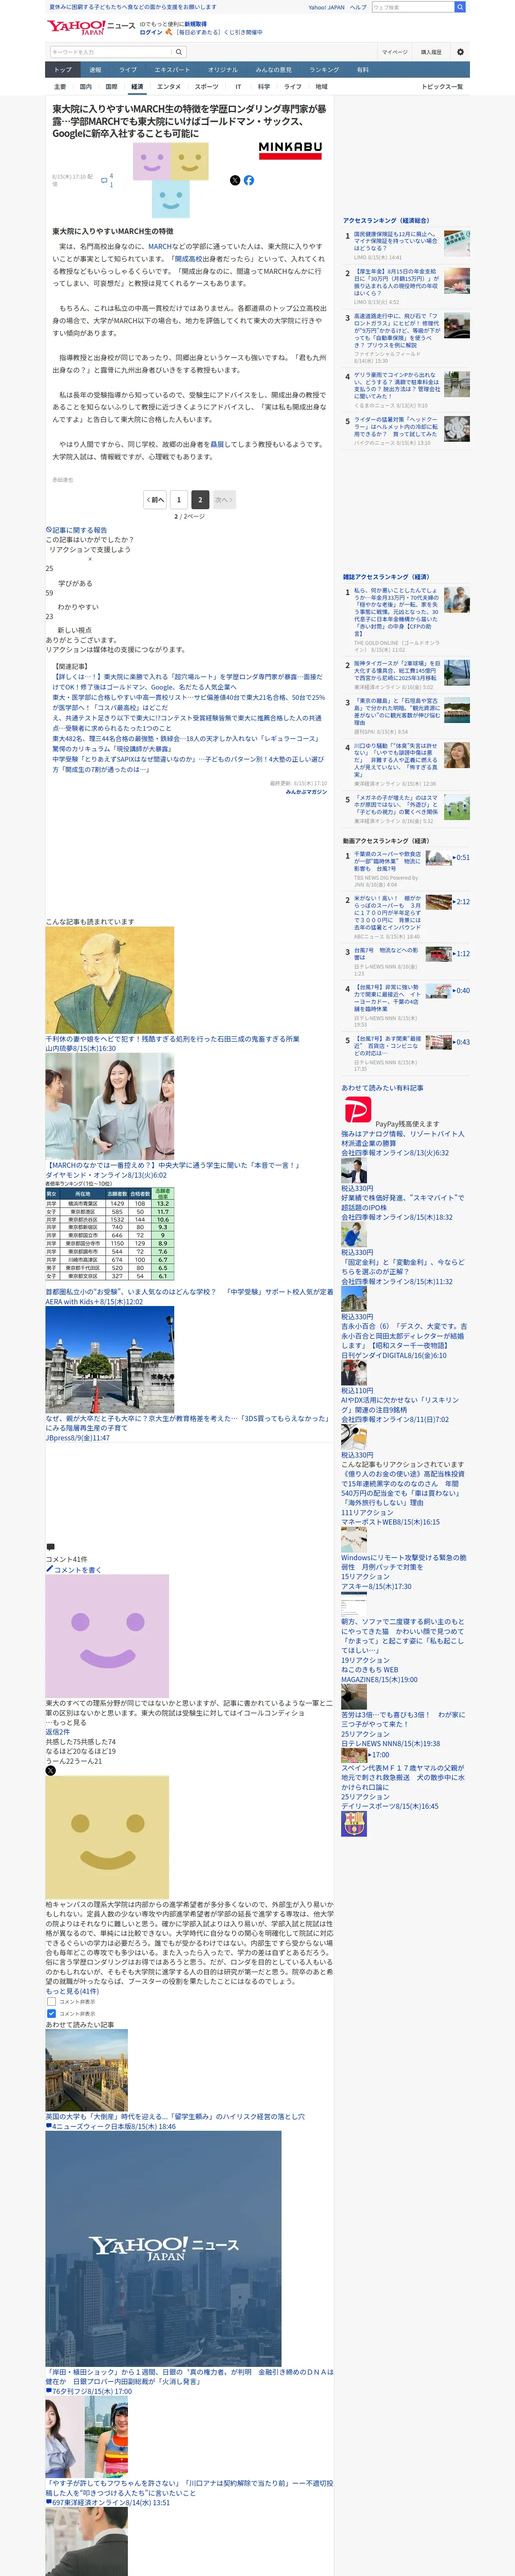Screen dimensions: 515x2576
Task: Click the X share icon under the first comment
Action: tap(51, 1770)
